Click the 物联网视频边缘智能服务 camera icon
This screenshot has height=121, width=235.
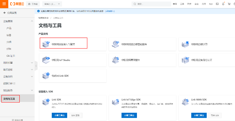(115, 44)
